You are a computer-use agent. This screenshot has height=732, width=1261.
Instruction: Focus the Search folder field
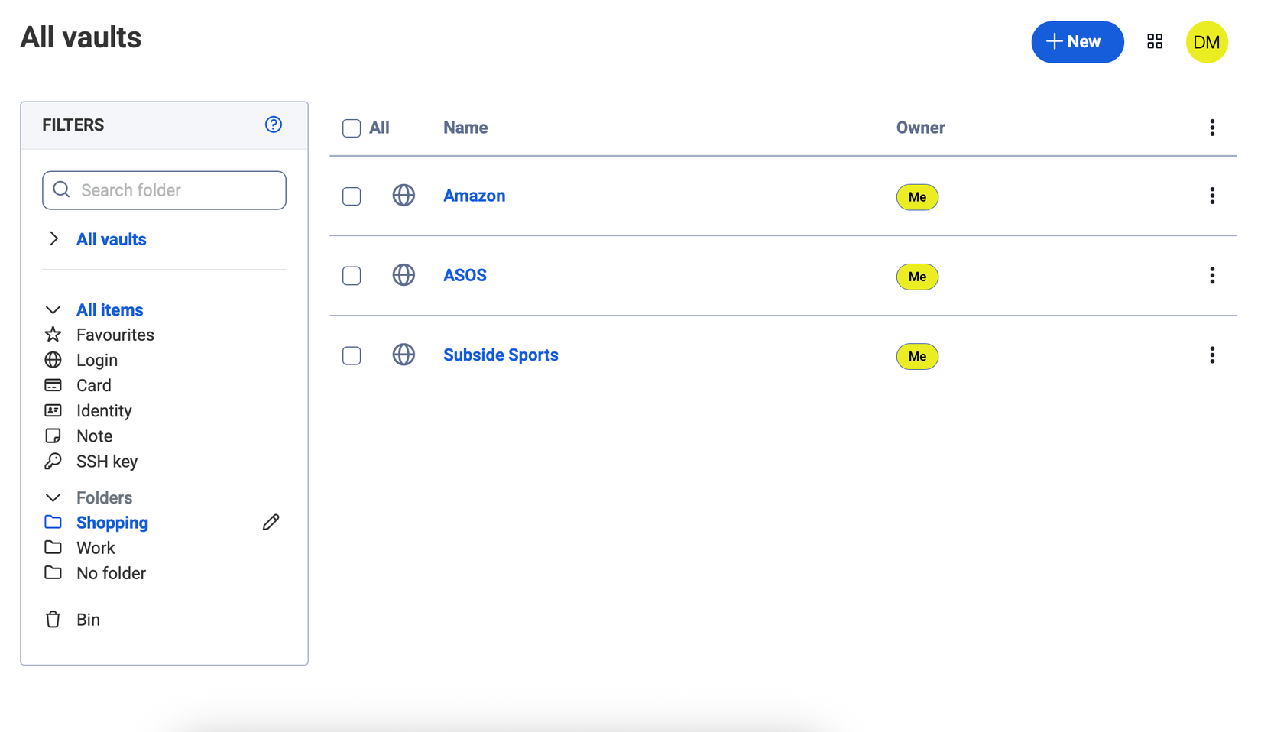(x=176, y=190)
